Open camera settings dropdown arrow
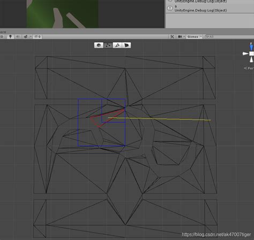Viewport: 254px width, 240px height. point(184,36)
